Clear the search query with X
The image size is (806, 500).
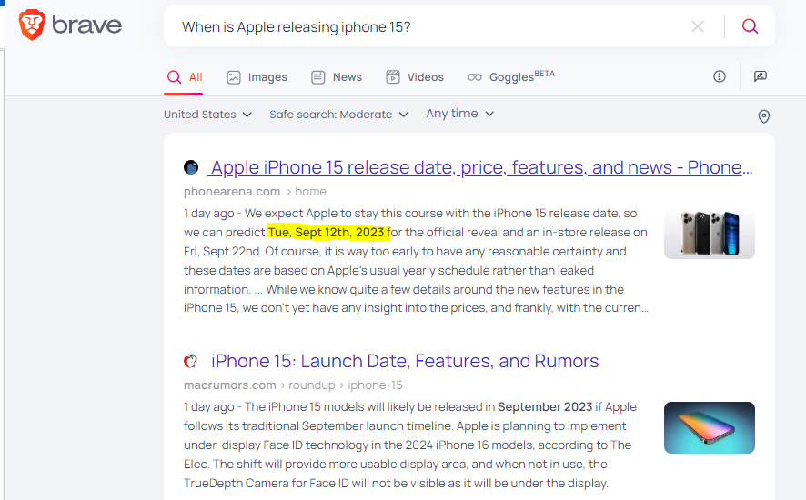[698, 26]
